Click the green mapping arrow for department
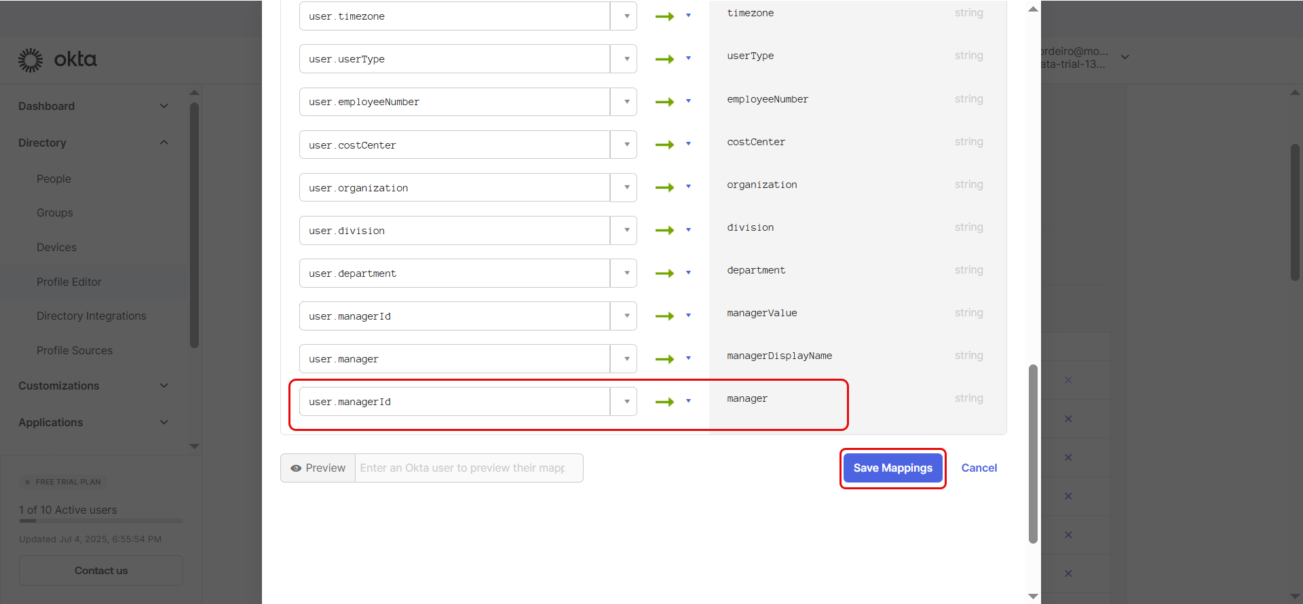This screenshot has width=1303, height=604. (x=664, y=273)
